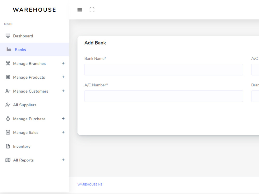The width and height of the screenshot is (259, 194).
Task: Click the Banks factory icon
Action: coord(9,49)
